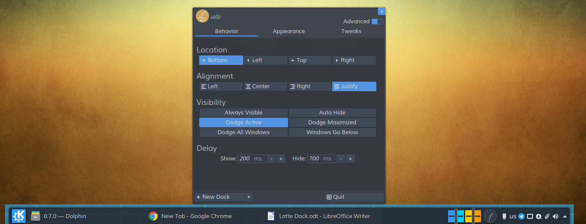This screenshot has width=586, height=224.
Task: Click the Latte logo icon
Action: click(x=202, y=16)
